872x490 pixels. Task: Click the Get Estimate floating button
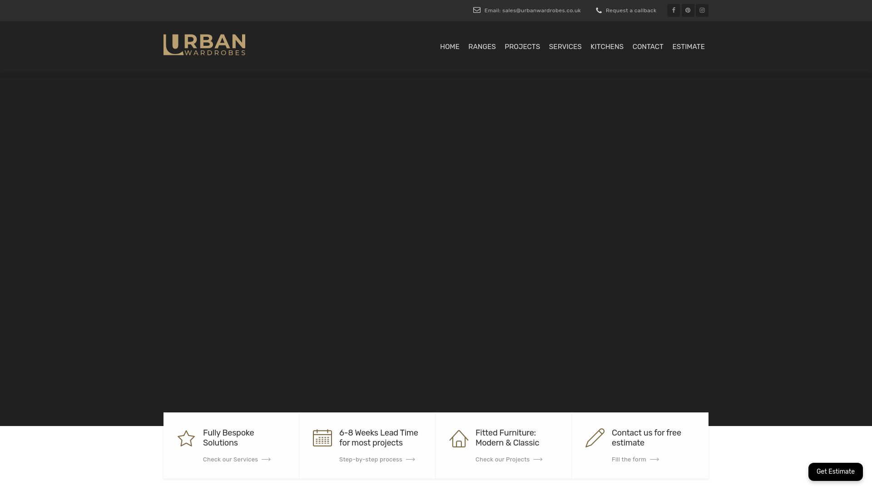click(x=836, y=472)
